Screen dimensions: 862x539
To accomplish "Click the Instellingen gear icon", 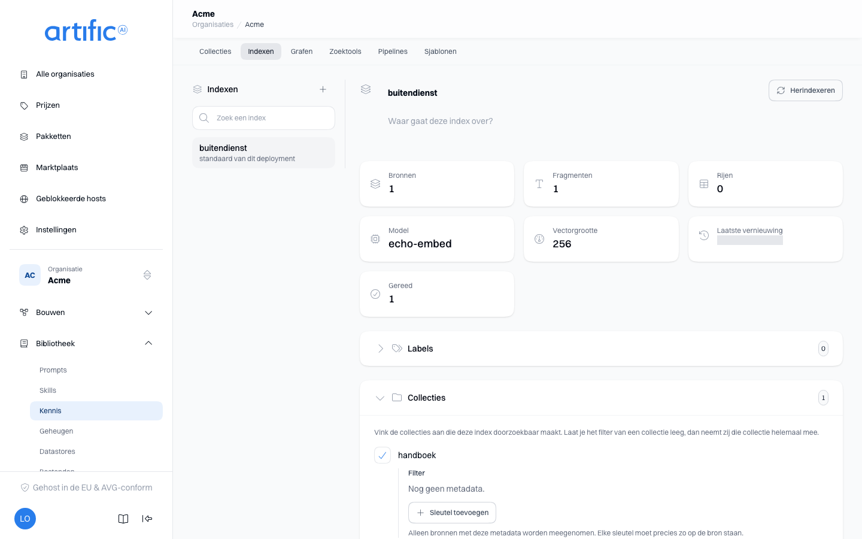I will [24, 230].
